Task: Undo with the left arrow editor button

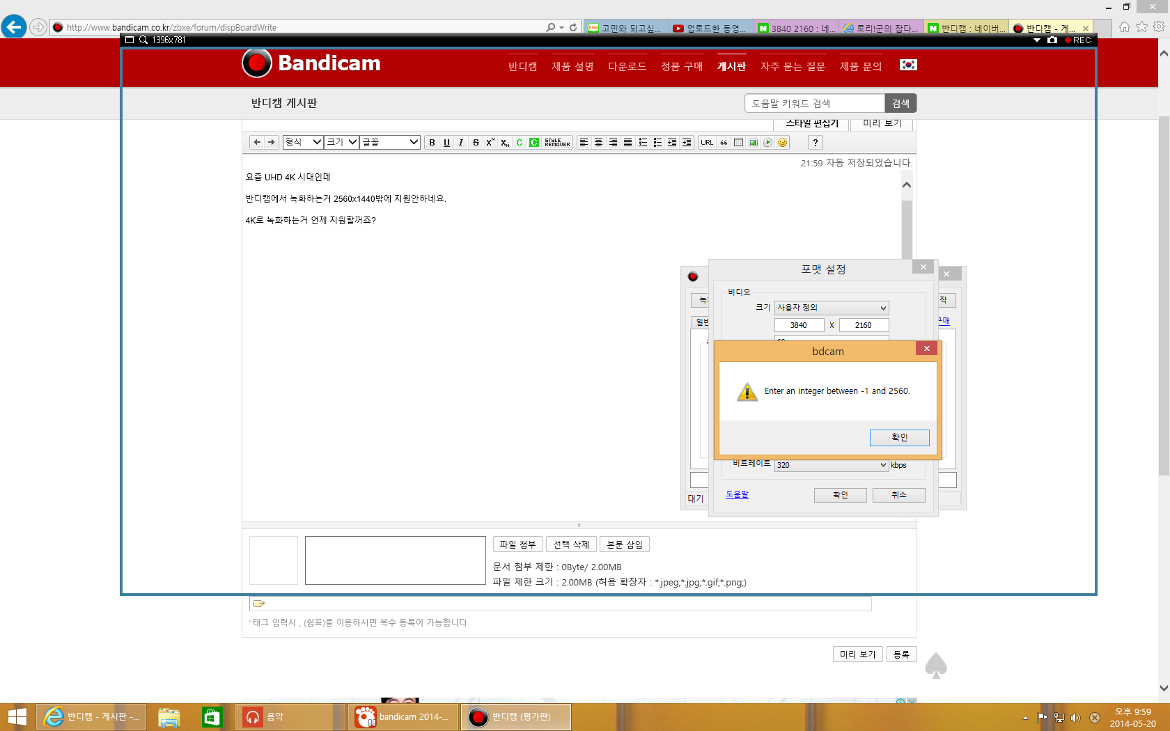Action: click(257, 142)
